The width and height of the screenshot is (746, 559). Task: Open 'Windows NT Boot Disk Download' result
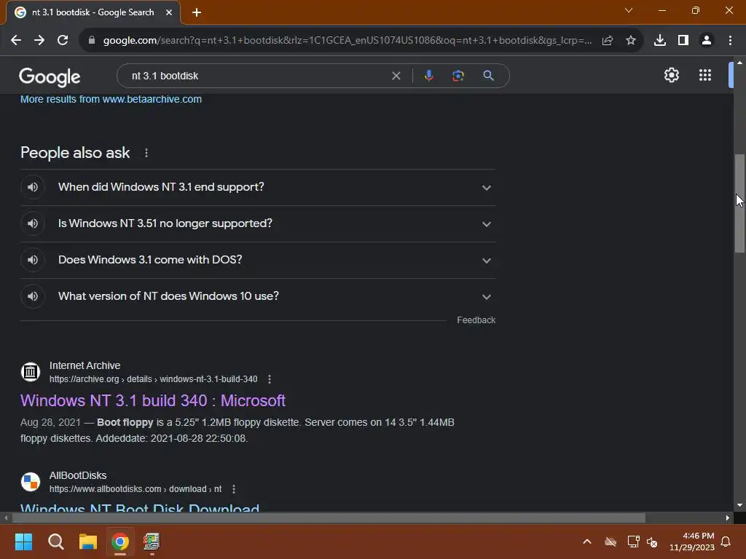pos(140,507)
